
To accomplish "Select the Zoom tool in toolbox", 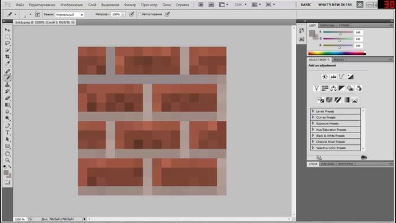I will pyautogui.click(x=7, y=160).
